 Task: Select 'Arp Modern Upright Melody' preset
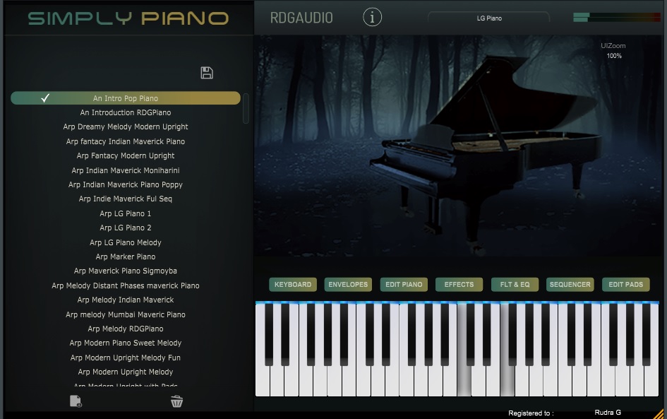point(126,372)
